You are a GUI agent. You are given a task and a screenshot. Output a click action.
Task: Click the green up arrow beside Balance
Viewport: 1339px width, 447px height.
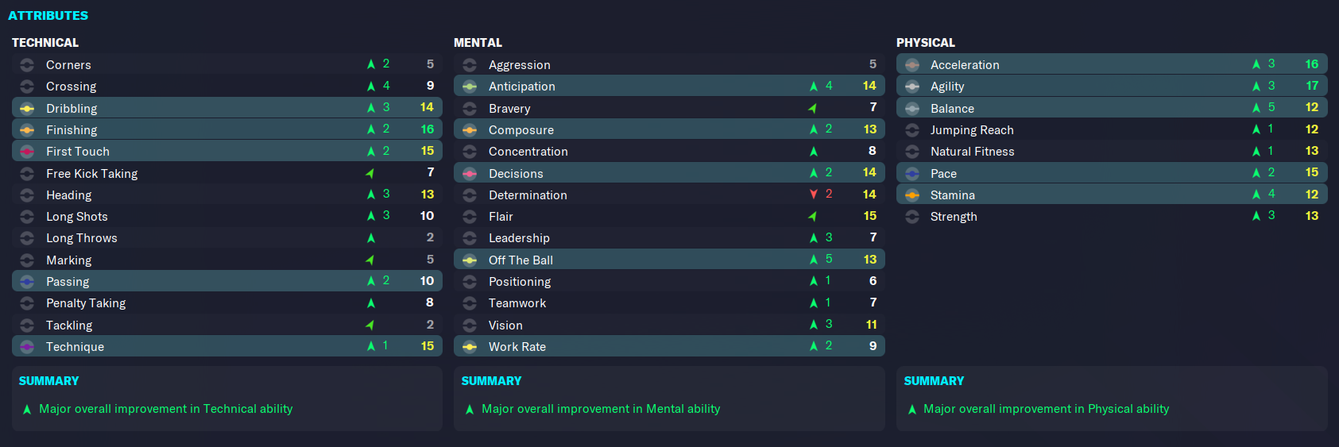[1256, 108]
